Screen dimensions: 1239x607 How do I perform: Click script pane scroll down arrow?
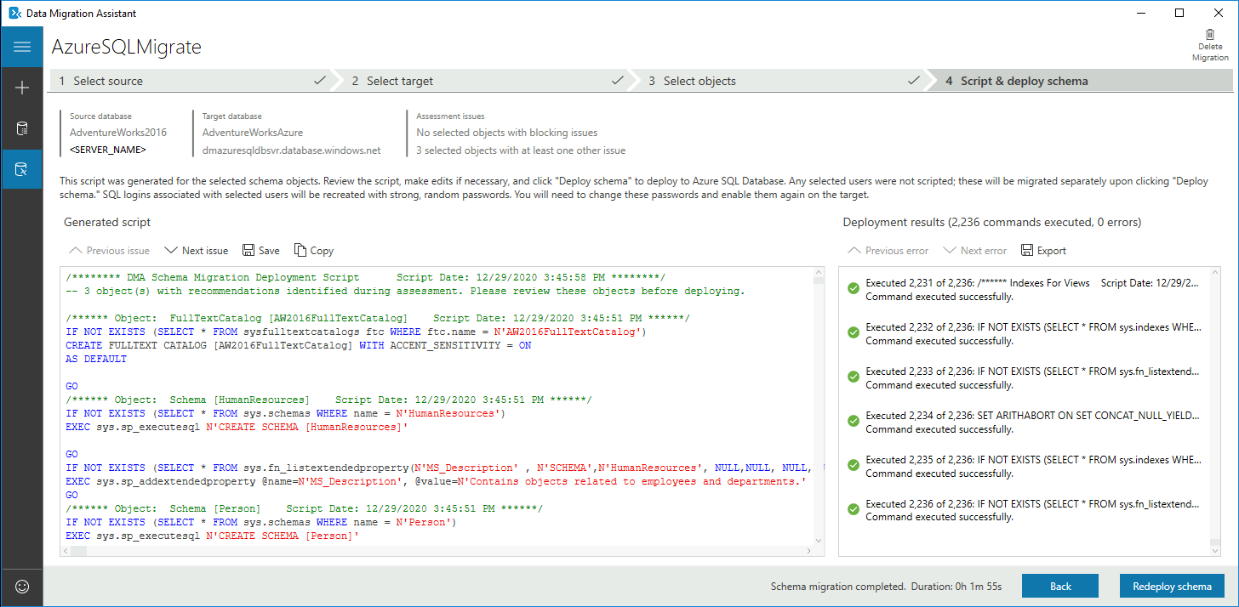(x=819, y=540)
